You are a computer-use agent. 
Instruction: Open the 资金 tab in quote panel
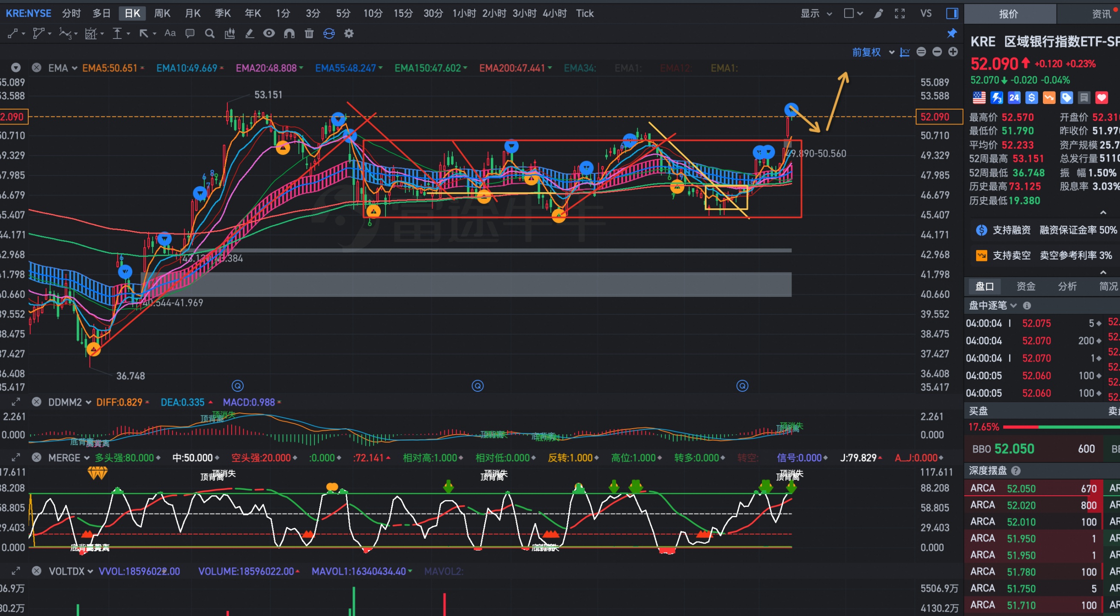click(1026, 287)
